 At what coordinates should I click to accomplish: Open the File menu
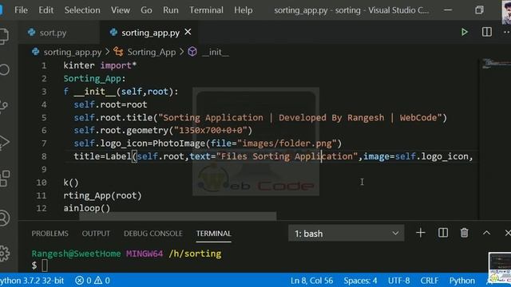click(21, 10)
